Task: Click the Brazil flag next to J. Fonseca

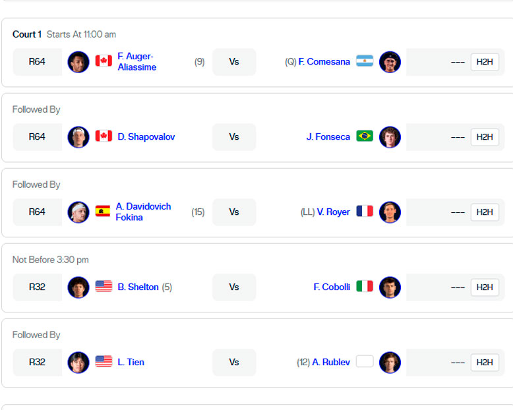Action: (x=365, y=136)
